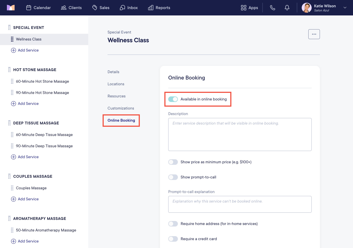
Task: Toggle Require home address switch
Action: [x=173, y=224]
